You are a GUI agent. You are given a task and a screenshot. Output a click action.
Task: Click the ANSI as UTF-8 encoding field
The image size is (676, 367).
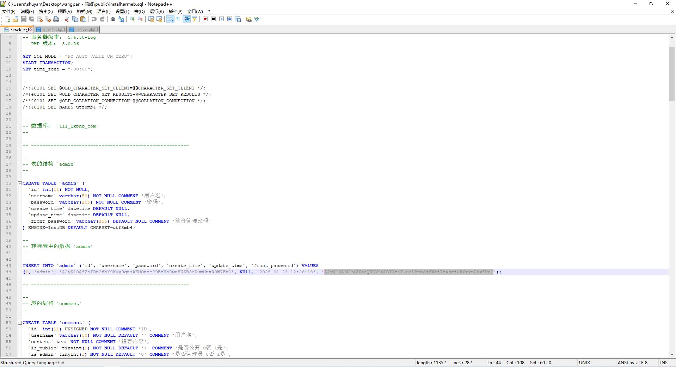[632, 363]
